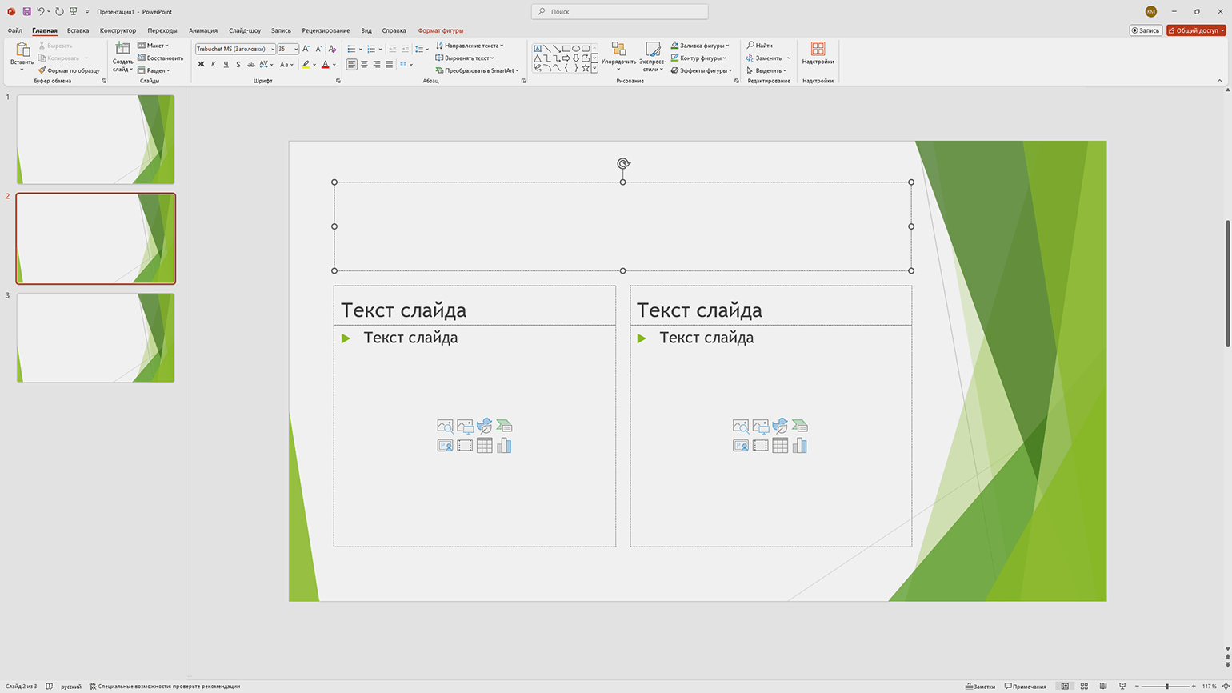Open Add-ins (Надстройки) in the ribbon
Screen dimensions: 1232x693
click(x=818, y=54)
